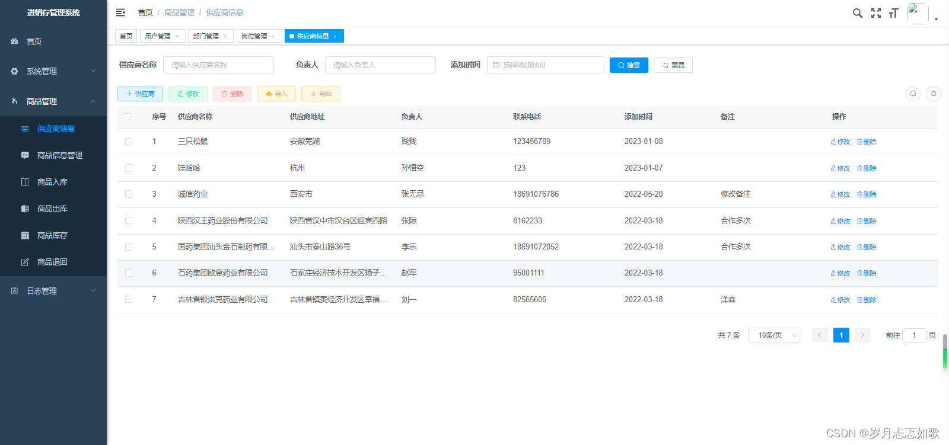
Task: Open the 添加时间 date picker
Action: pyautogui.click(x=546, y=65)
